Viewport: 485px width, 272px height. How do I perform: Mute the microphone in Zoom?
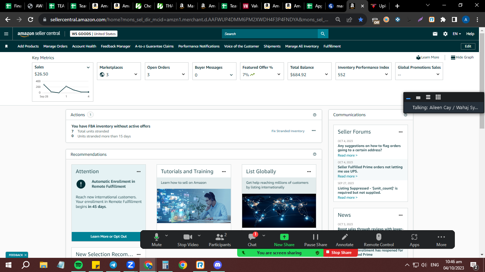pos(157,240)
